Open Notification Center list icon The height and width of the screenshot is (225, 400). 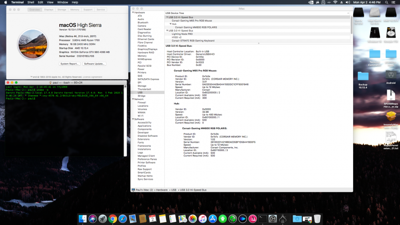tap(393, 2)
